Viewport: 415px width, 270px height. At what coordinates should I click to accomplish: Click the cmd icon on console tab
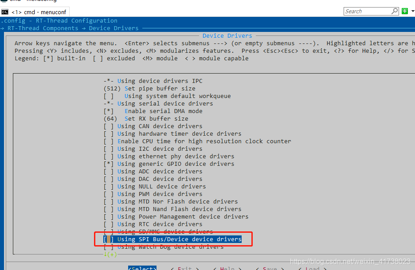[x=5, y=12]
